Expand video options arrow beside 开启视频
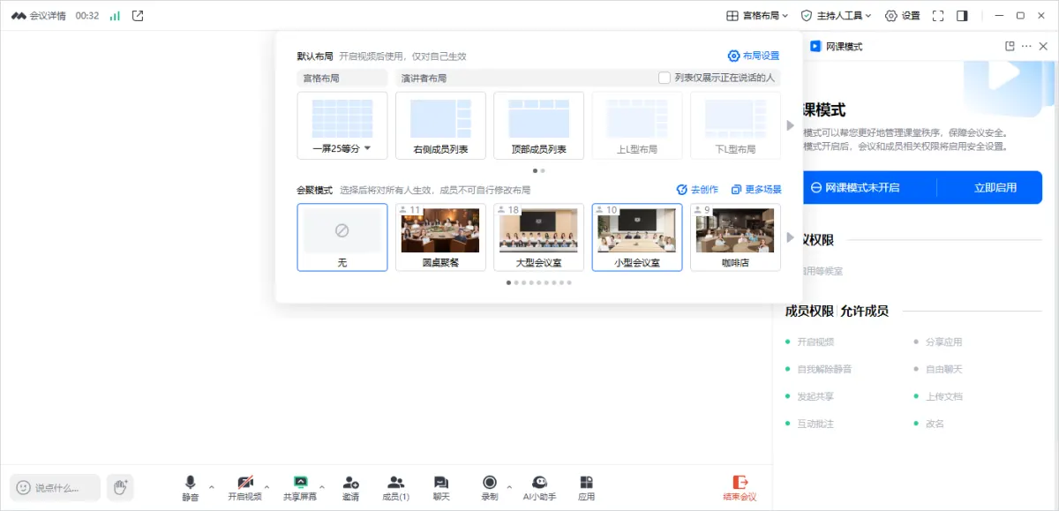 tap(267, 486)
